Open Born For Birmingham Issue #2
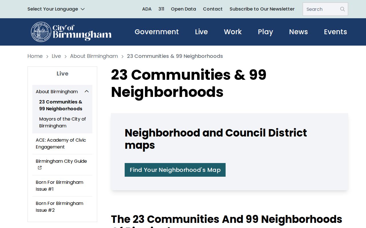Viewport: 366px width, 228px height. [59, 207]
